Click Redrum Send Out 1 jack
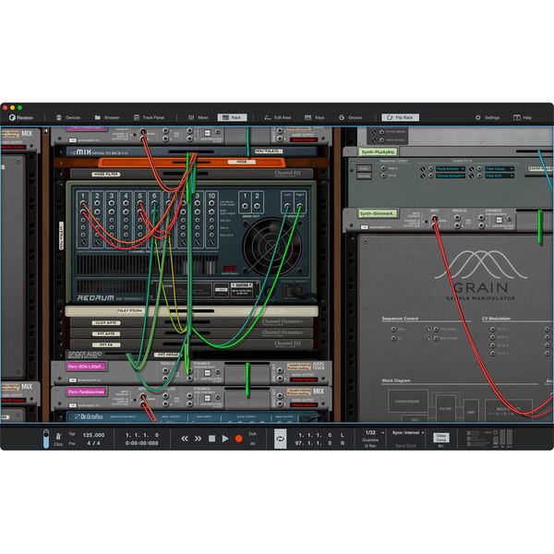The height and width of the screenshot is (554, 554). pos(245,206)
